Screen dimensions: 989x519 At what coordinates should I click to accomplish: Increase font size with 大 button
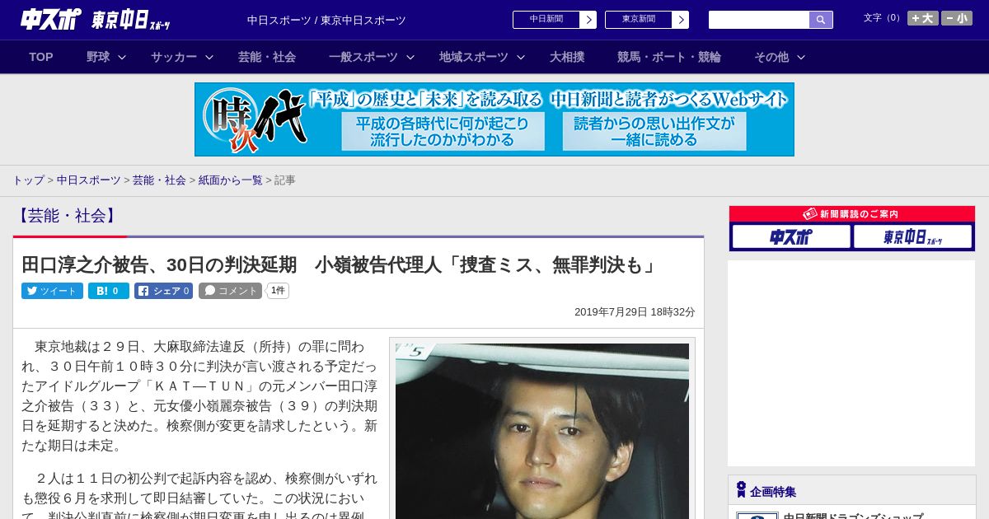[x=923, y=18]
